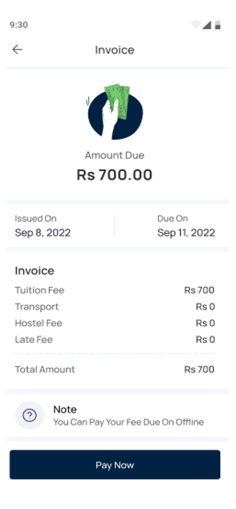236x509 pixels.
Task: Select the Hostel Fee row
Action: coord(115,323)
